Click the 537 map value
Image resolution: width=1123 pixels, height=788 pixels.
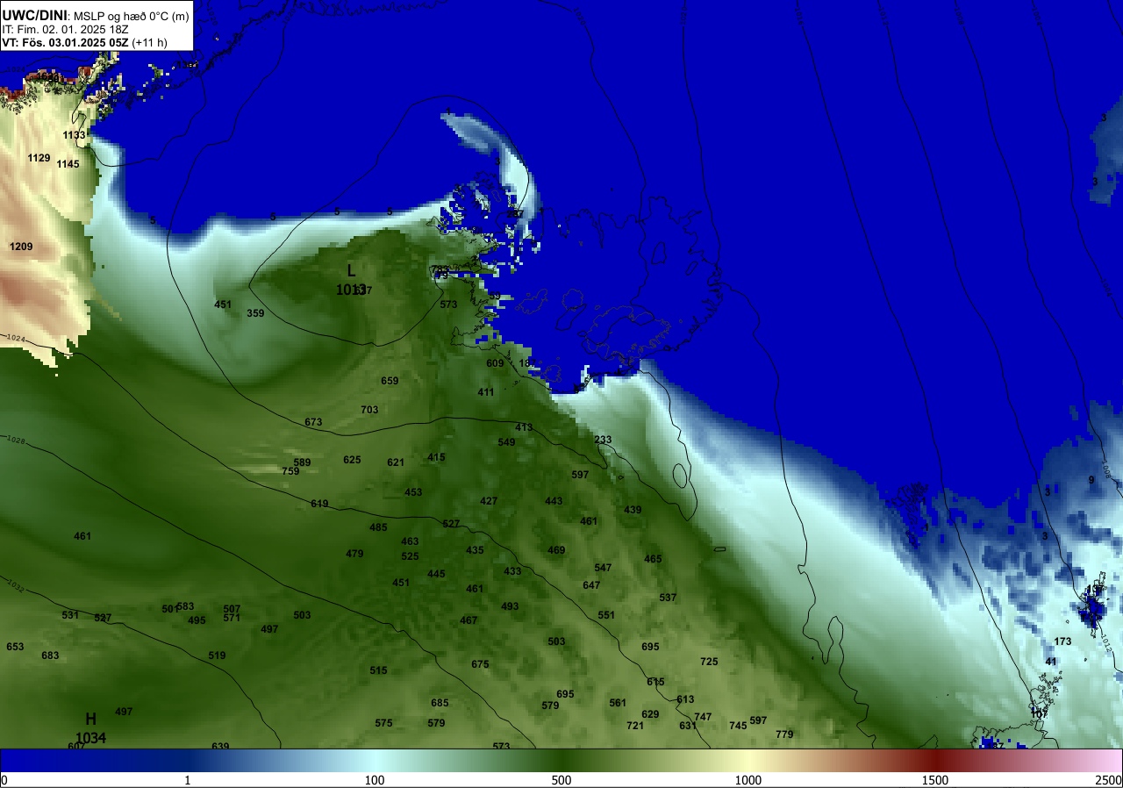[x=668, y=598]
